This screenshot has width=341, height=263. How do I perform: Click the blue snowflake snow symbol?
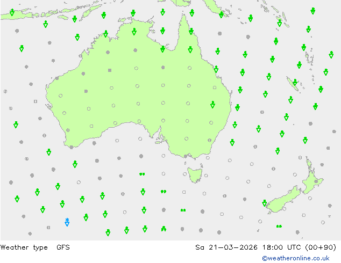67,222
